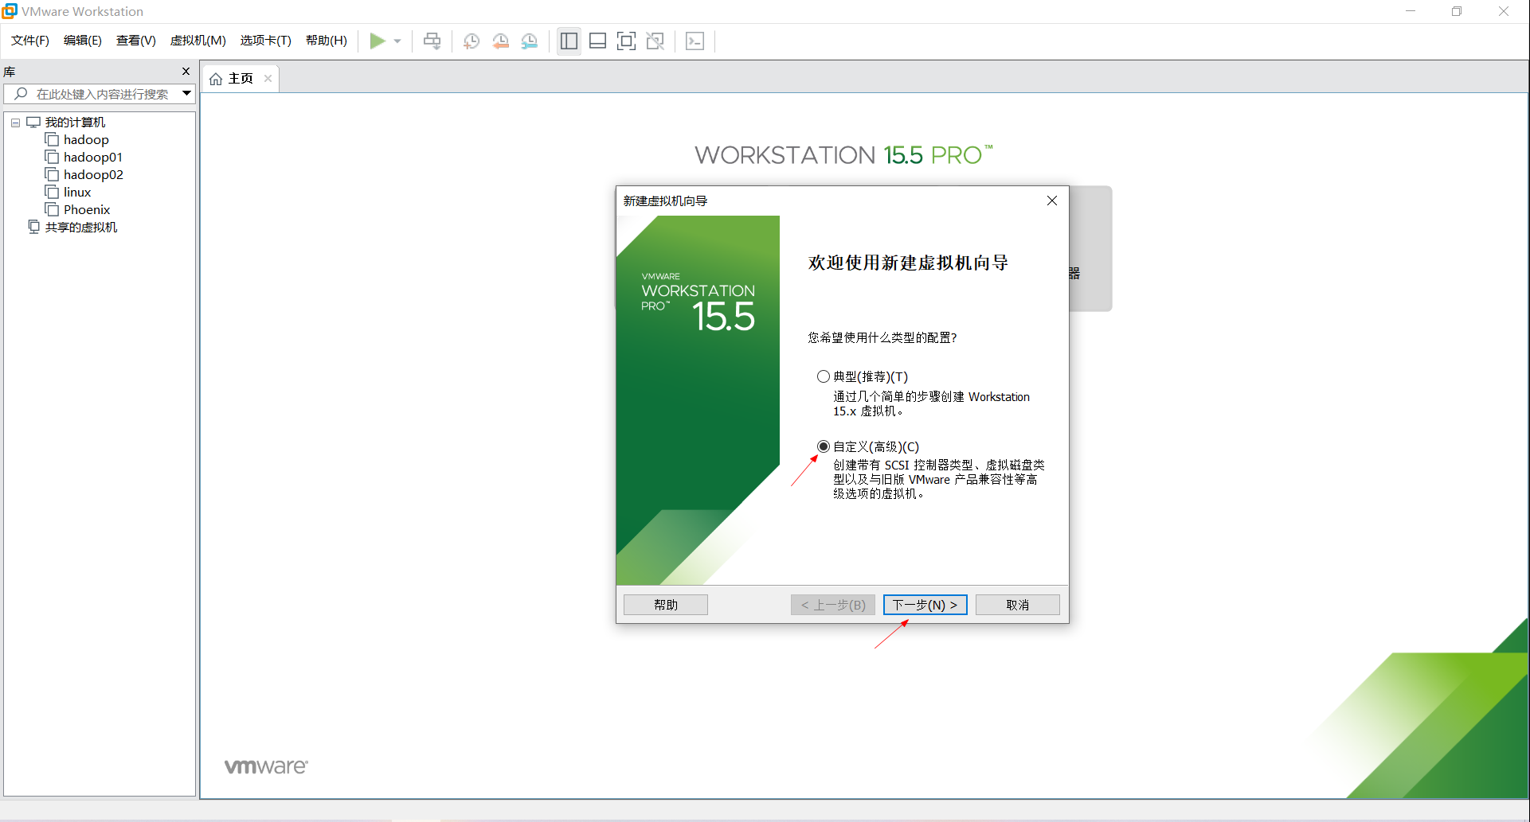Viewport: 1530px width, 822px height.
Task: Open the 帮助(H) menu
Action: [x=327, y=41]
